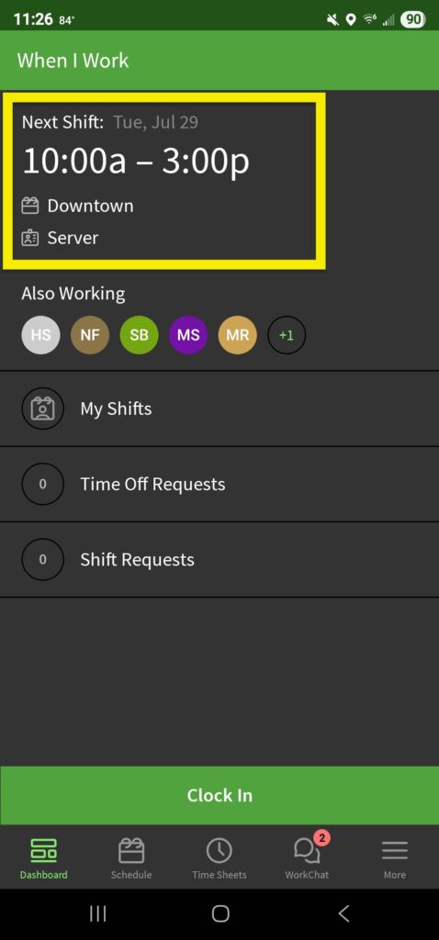Open the Dashboard tab icon

43,850
